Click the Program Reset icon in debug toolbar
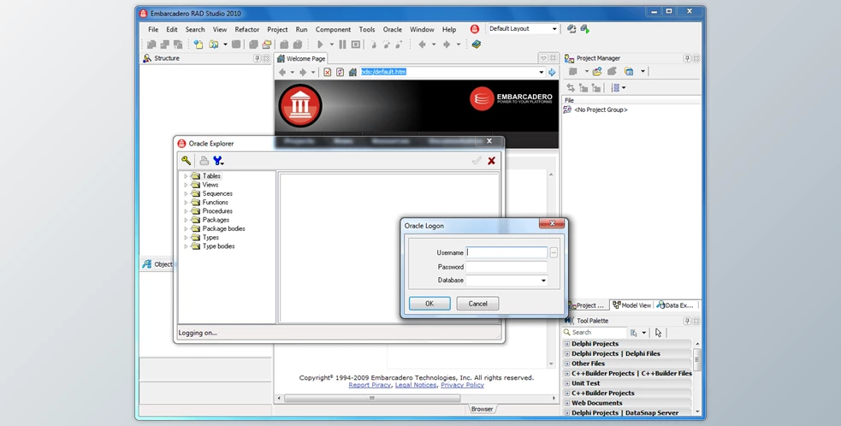The height and width of the screenshot is (426, 841). pos(356,44)
